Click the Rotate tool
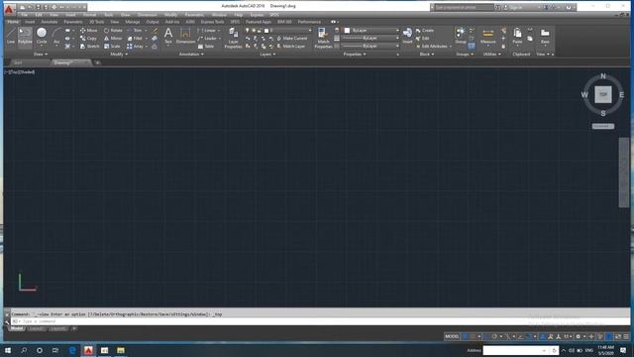Image resolution: width=634 pixels, height=357 pixels. coord(113,31)
